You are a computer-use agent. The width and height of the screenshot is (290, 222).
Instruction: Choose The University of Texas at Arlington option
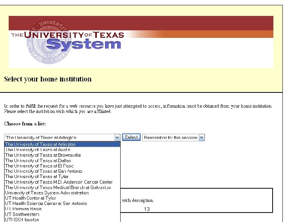tap(62, 144)
